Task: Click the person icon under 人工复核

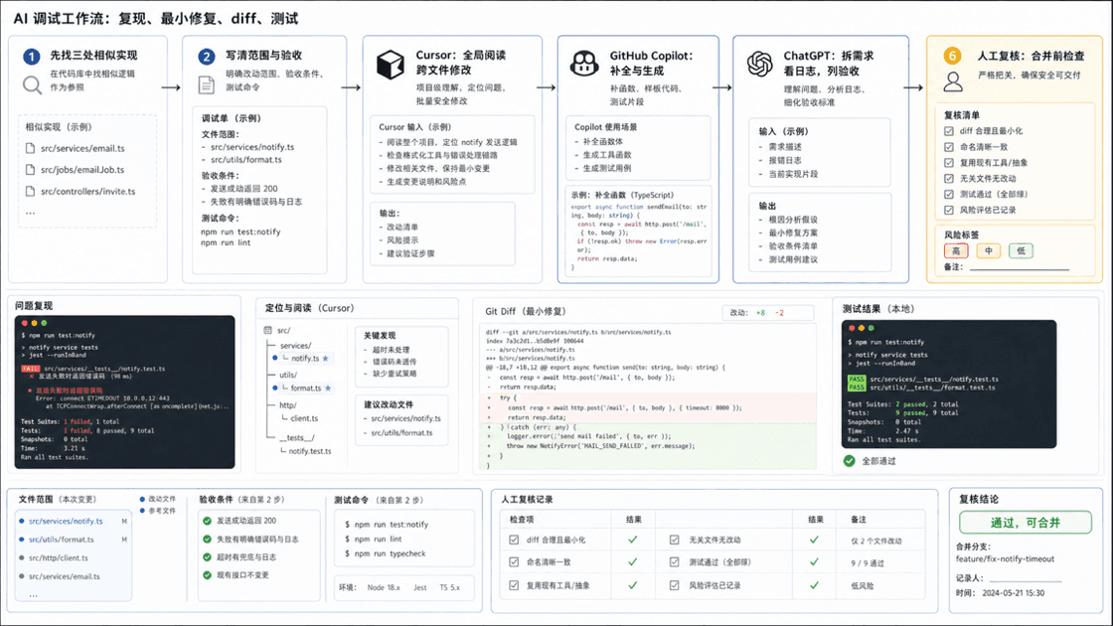Action: 953,82
